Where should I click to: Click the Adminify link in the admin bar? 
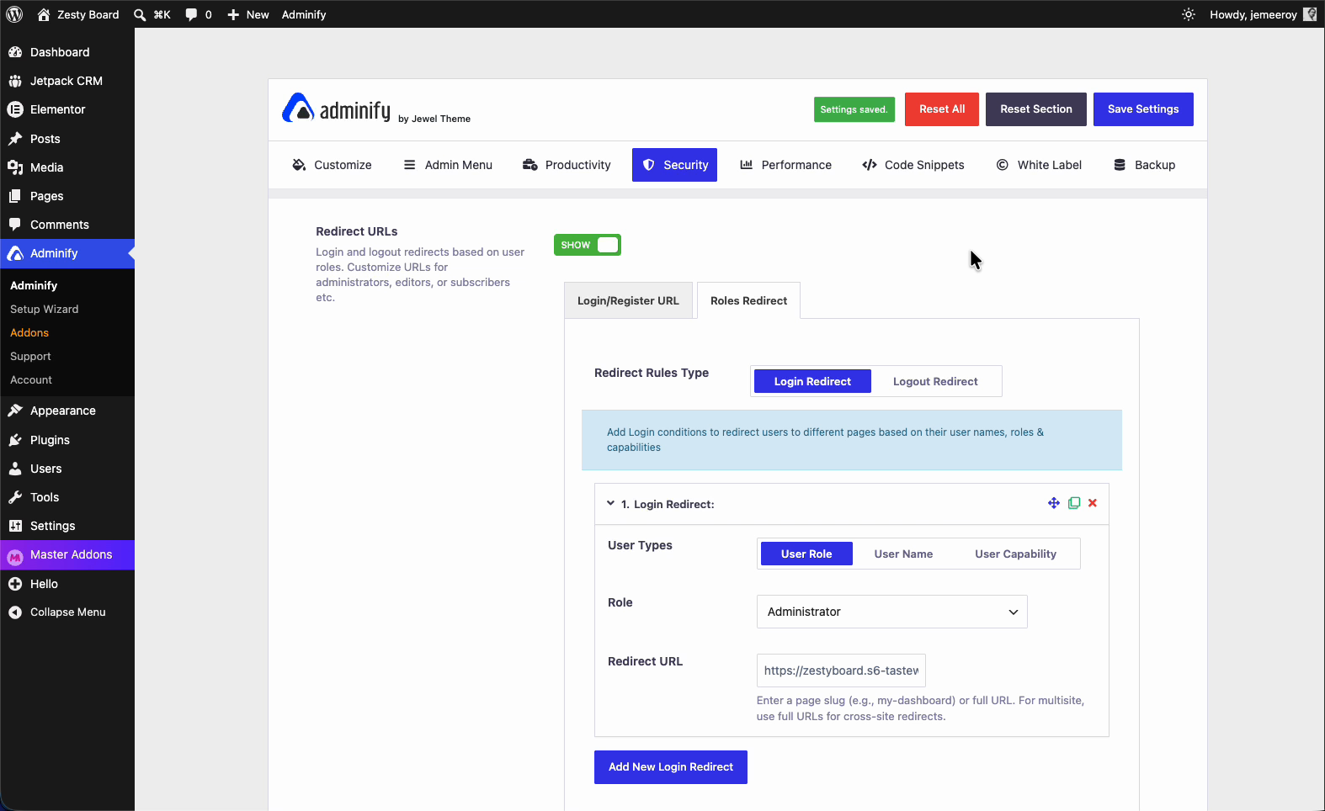(x=304, y=14)
